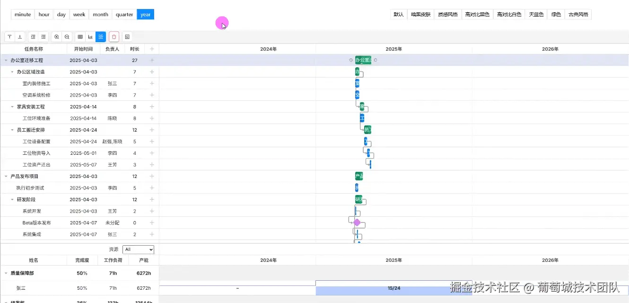Select the year timescale tab
629x303 pixels.
[x=146, y=14]
